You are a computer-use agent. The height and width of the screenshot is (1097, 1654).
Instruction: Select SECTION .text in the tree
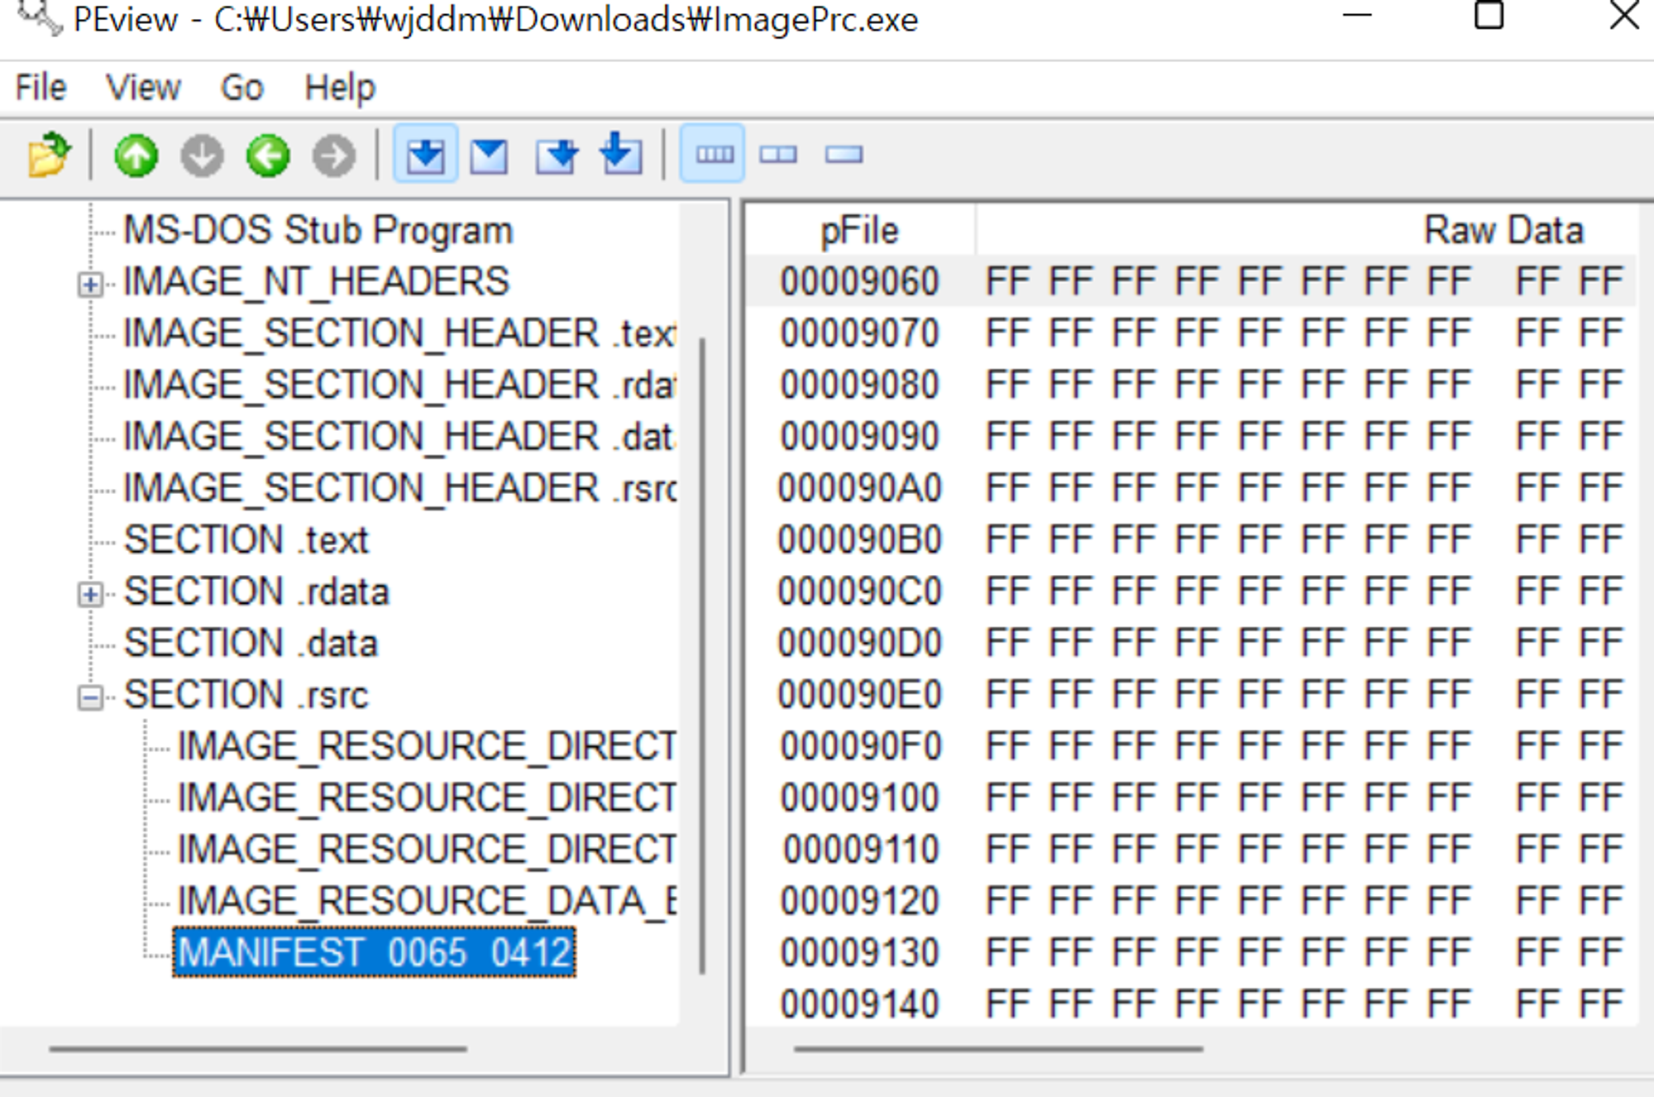click(246, 540)
